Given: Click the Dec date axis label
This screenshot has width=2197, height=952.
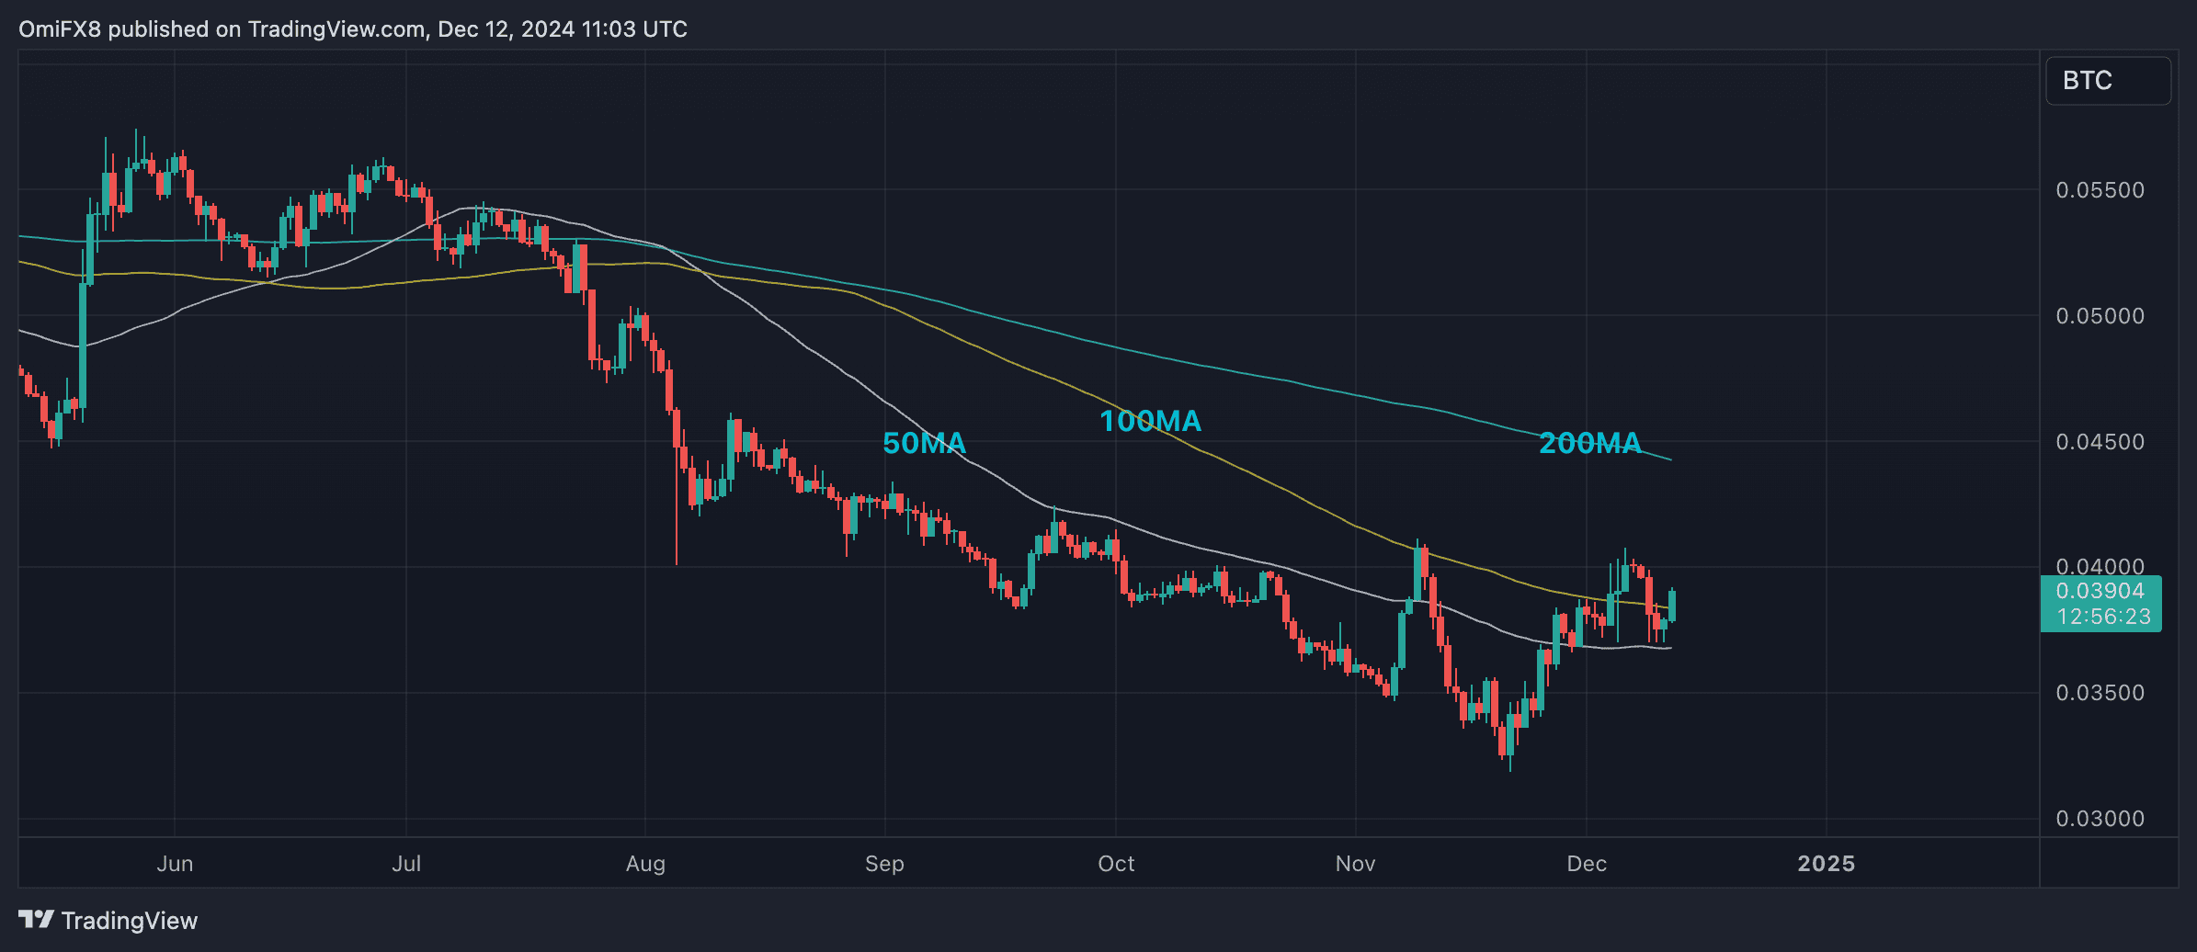Looking at the screenshot, I should click(1587, 864).
